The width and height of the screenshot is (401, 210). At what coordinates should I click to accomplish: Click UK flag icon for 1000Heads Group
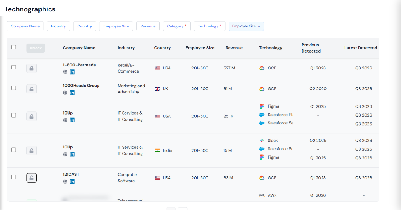[157, 89]
